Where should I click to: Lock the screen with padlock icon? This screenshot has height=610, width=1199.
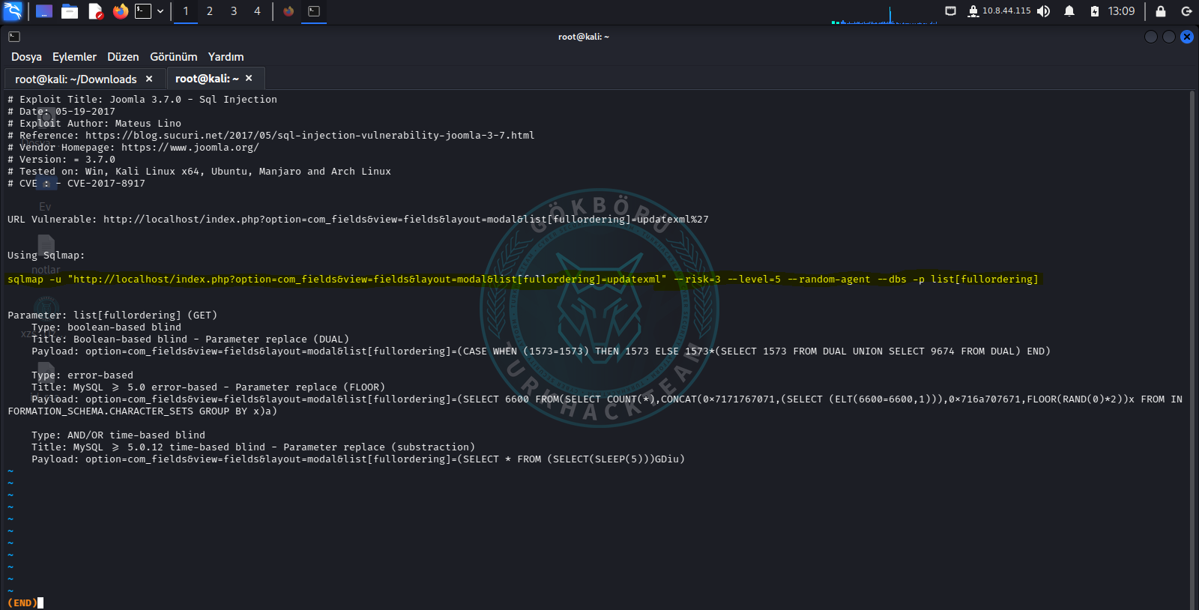coord(1161,11)
